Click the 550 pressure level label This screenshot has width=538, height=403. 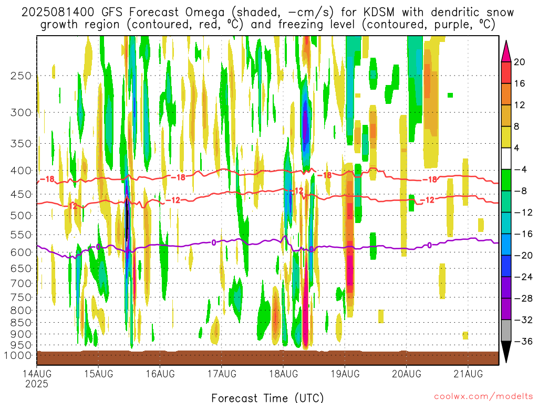point(21,235)
